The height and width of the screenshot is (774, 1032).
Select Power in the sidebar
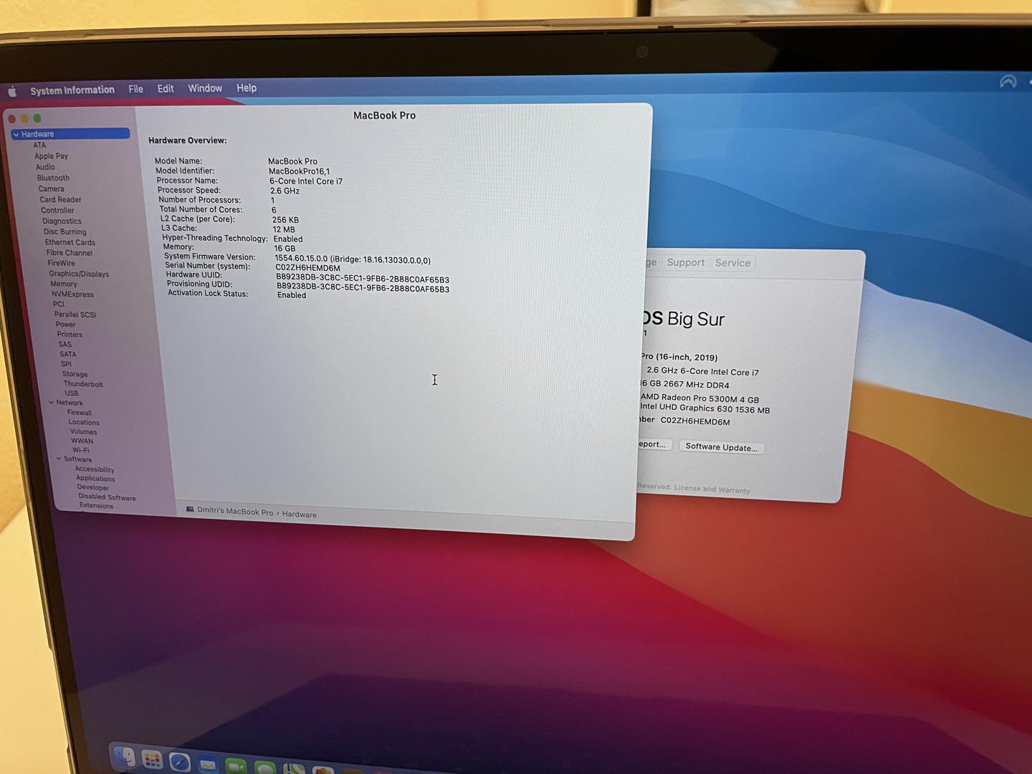(x=66, y=324)
